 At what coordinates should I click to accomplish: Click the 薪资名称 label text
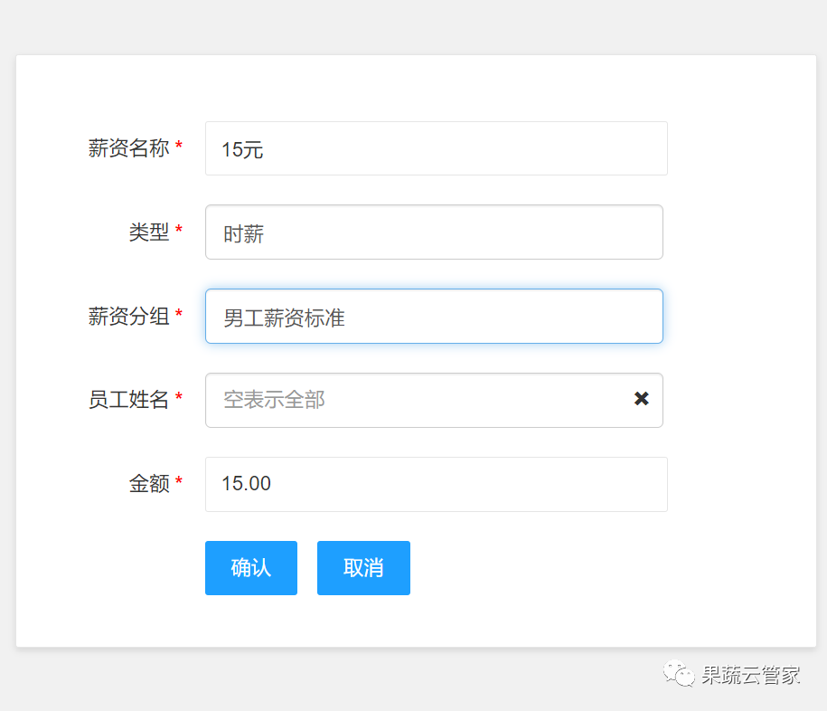[128, 148]
